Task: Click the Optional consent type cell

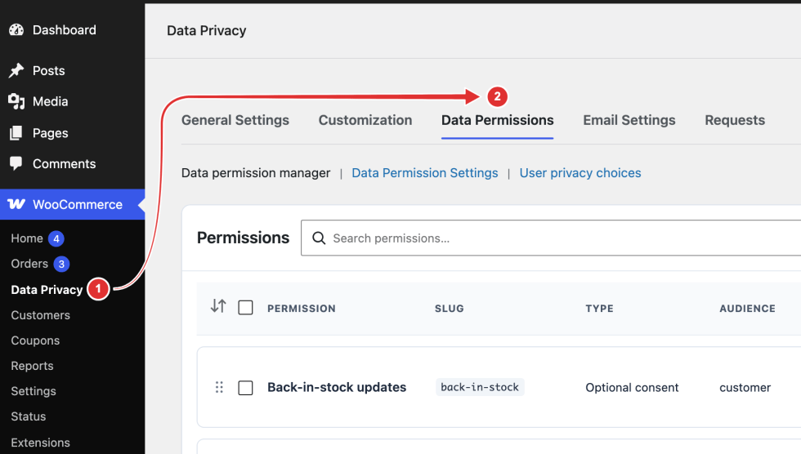Action: (x=632, y=388)
